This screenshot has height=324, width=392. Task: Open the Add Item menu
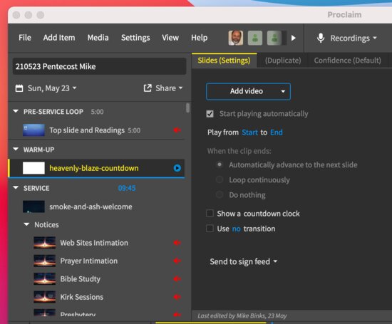click(x=59, y=38)
